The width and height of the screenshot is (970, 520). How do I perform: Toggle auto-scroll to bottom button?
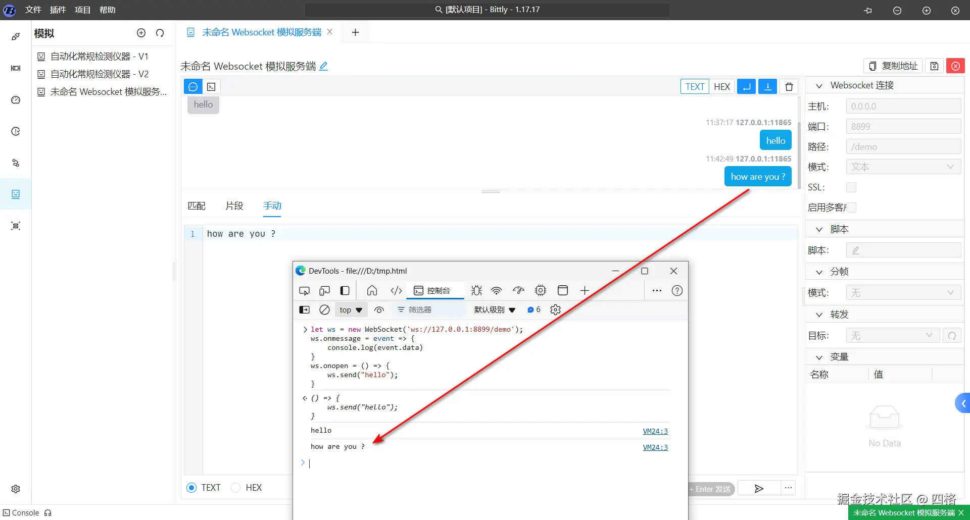coord(768,87)
